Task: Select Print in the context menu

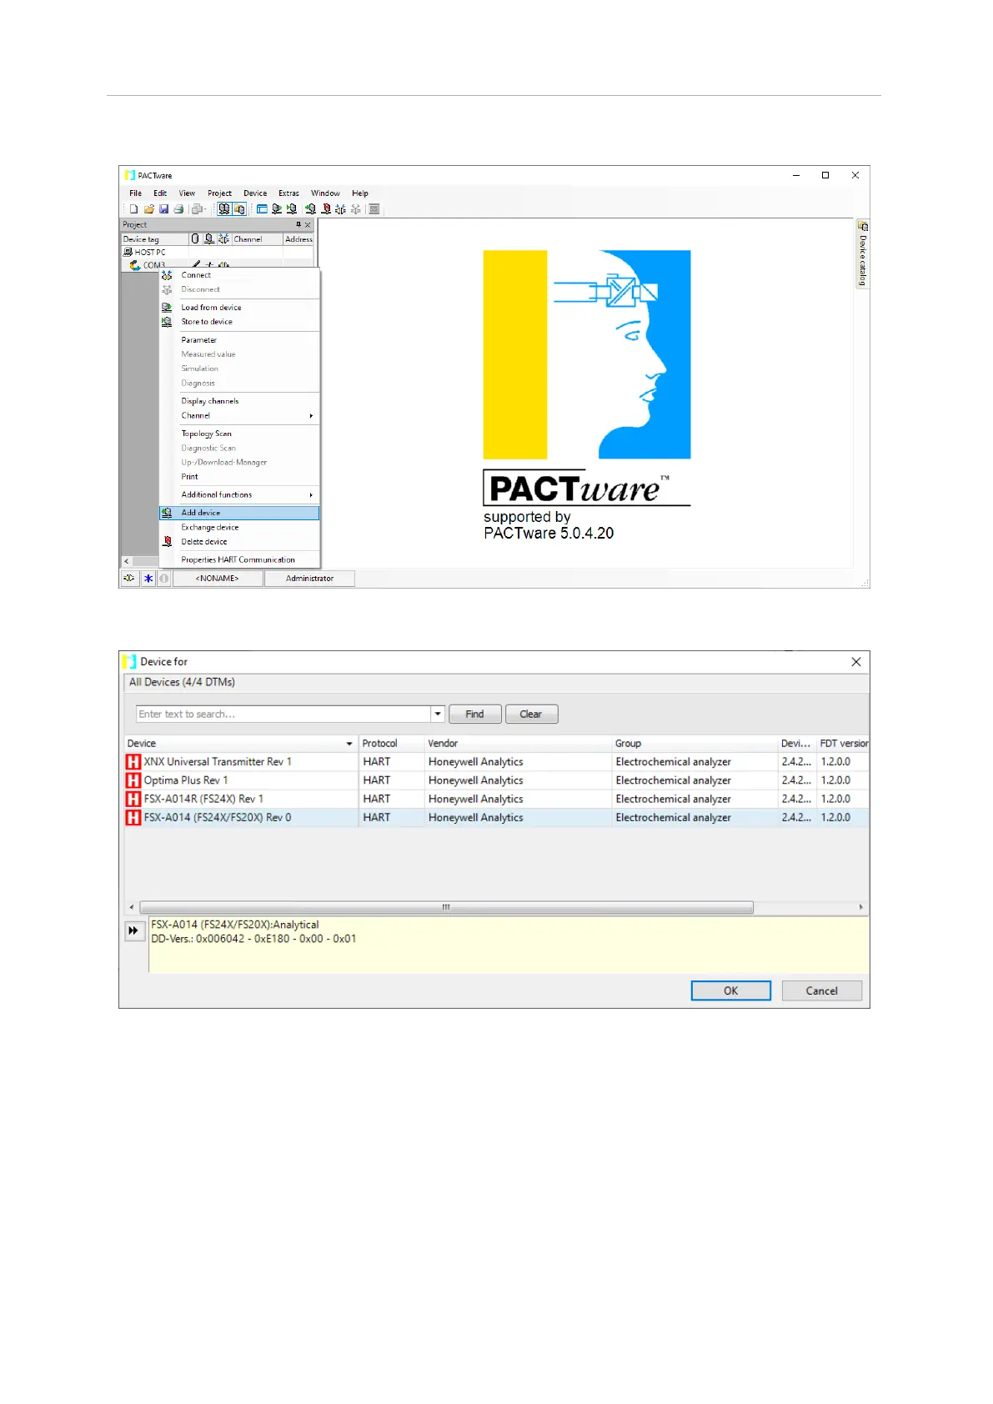Action: [239, 477]
